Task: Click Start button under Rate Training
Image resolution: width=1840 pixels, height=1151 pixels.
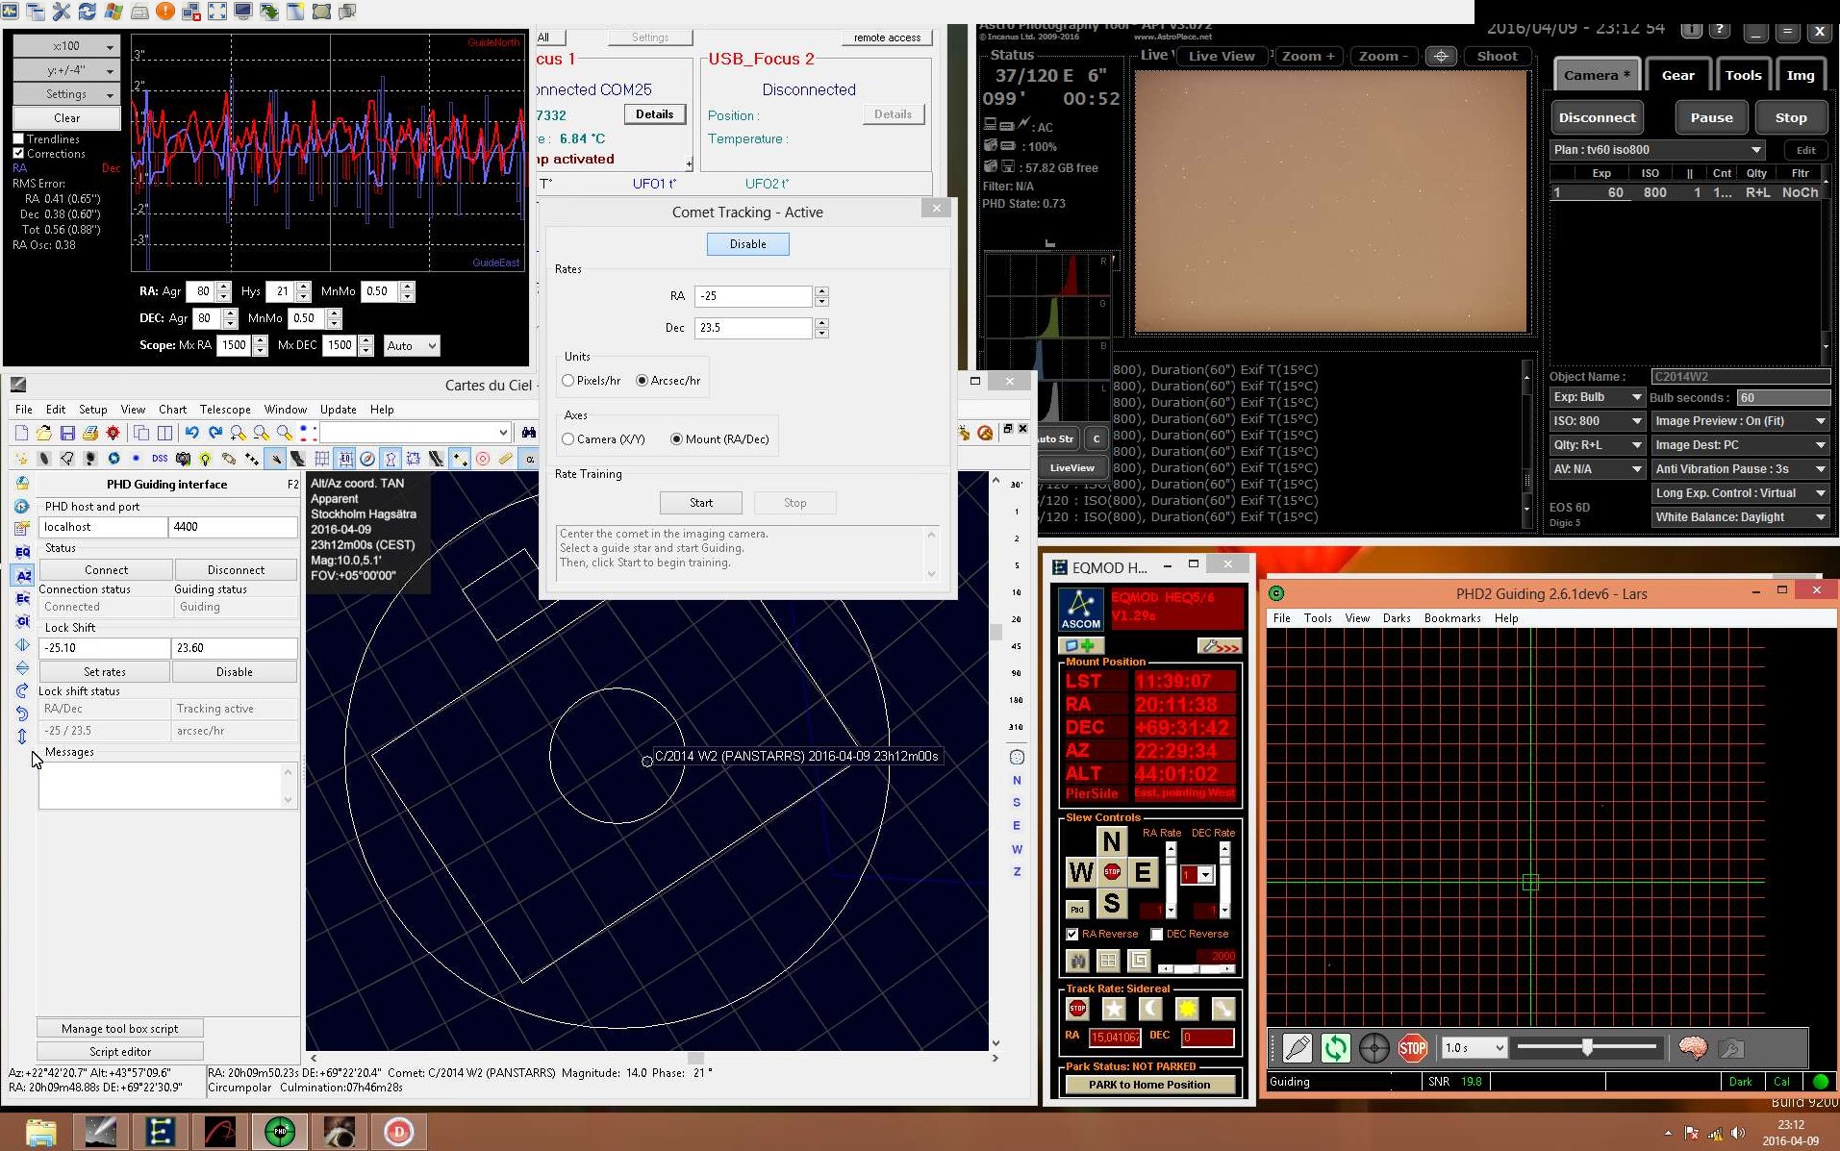Action: pyautogui.click(x=701, y=503)
